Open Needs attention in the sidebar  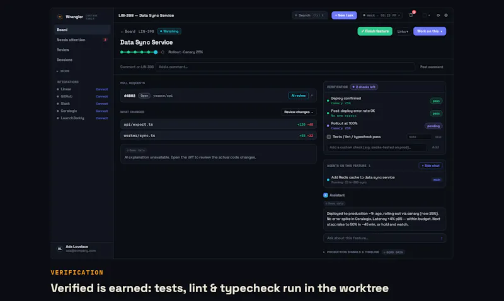(83, 40)
